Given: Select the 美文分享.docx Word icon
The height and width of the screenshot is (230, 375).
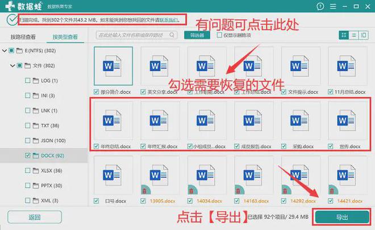Looking at the screenshot, I should coord(159,66).
